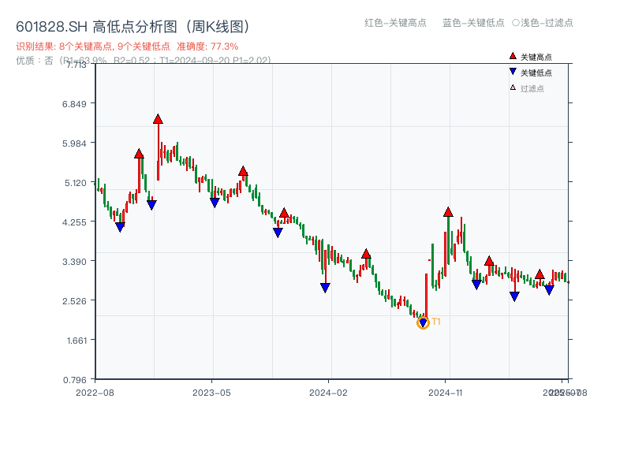Click the red high triangle at 3.39 in early 2025

tap(489, 261)
